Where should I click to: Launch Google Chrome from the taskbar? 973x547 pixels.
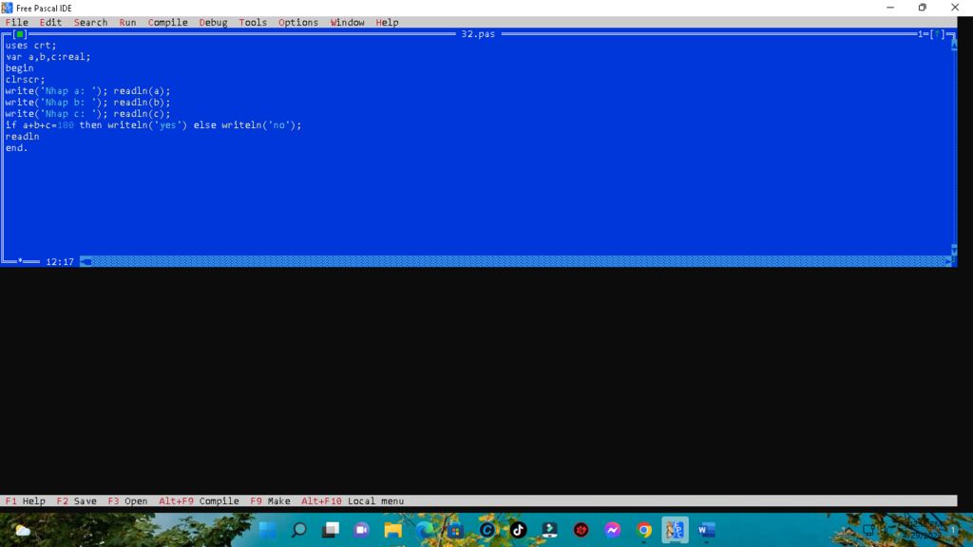coord(643,530)
